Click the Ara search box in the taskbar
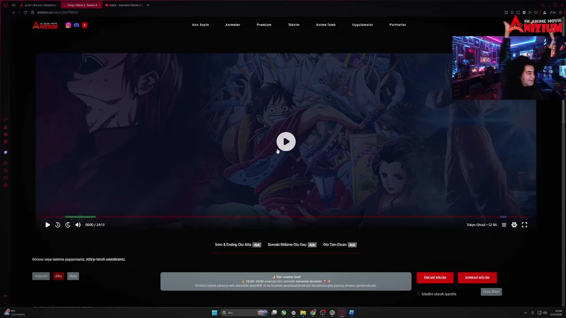This screenshot has height=318, width=566. tap(244, 313)
